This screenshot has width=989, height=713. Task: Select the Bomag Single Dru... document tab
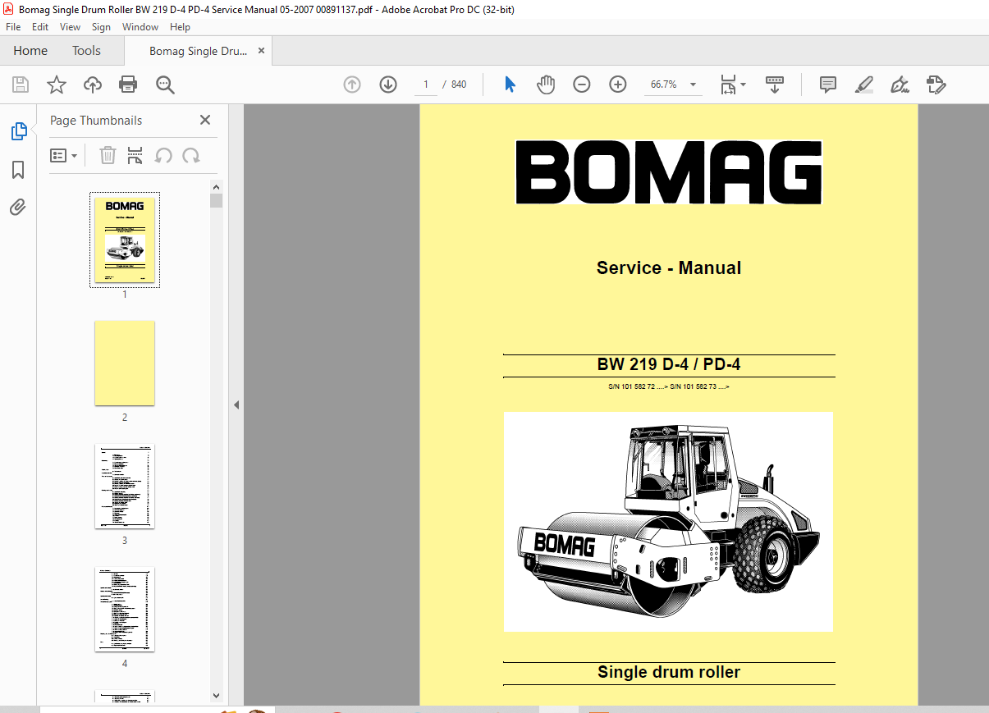tap(198, 51)
